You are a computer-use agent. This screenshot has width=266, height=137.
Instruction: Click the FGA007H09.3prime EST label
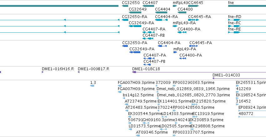pyautogui.click(x=136, y=83)
